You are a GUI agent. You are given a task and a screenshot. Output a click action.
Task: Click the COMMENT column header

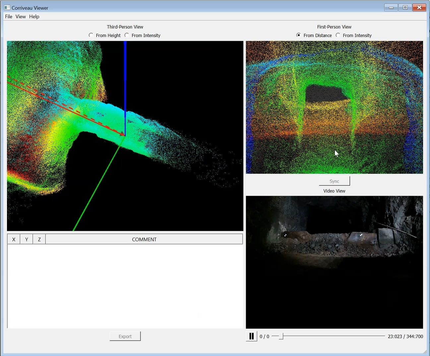144,239
